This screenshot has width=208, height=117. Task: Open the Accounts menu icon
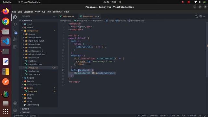coord(15,103)
